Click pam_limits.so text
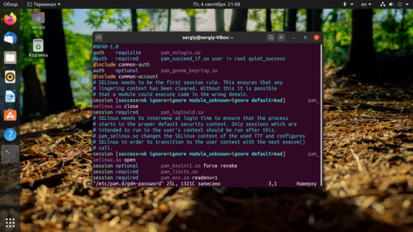413x232 pixels. click(179, 172)
